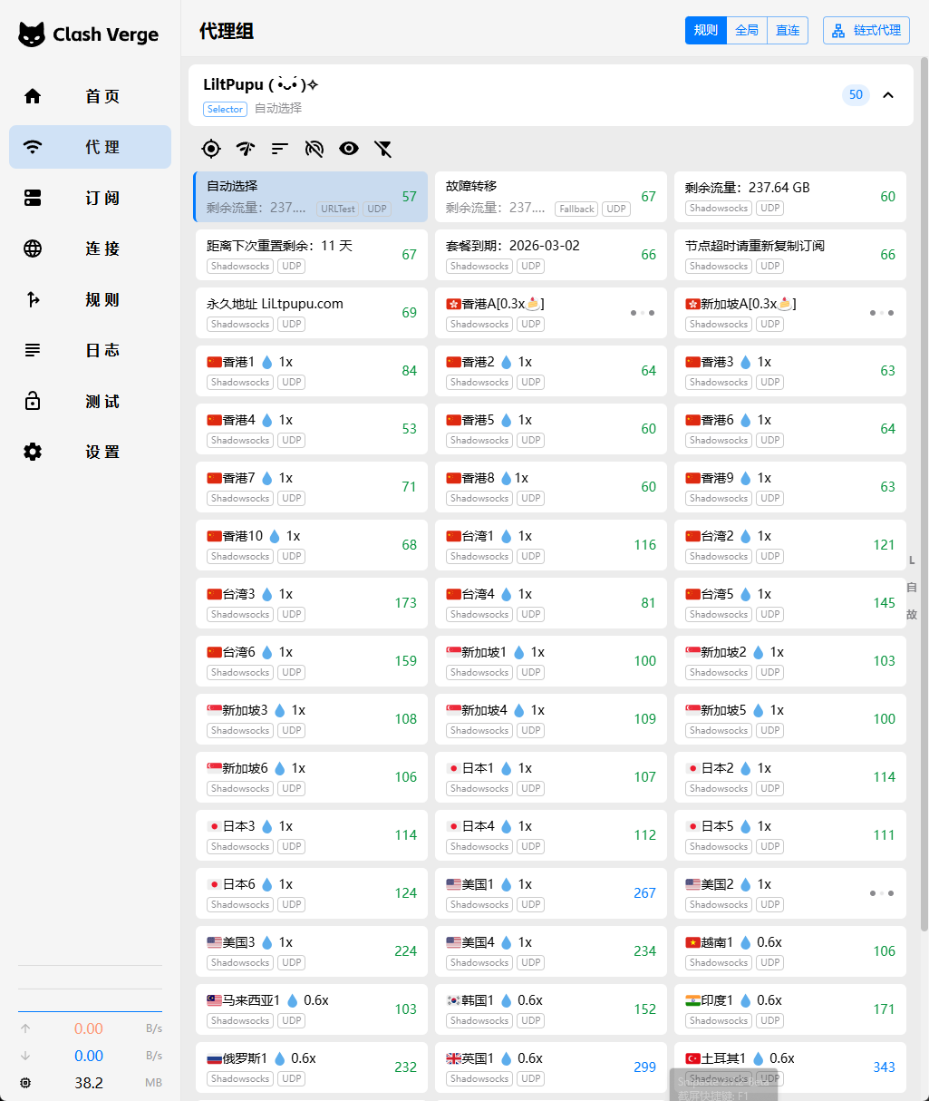
Task: Switch proxy mode to 全局 (Global)
Action: pos(747,30)
